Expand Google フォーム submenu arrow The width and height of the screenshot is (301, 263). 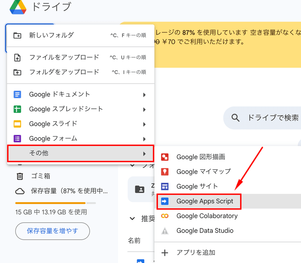coord(144,139)
